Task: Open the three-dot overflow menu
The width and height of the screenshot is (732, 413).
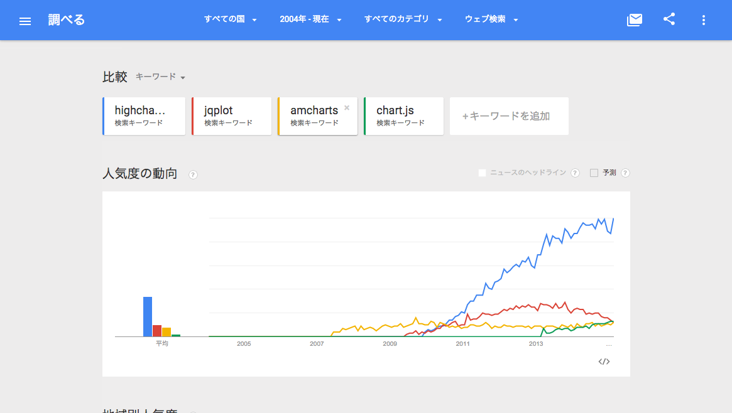Action: coord(703,19)
